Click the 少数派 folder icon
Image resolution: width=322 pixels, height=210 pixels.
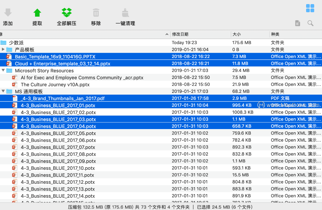(x=3, y=43)
